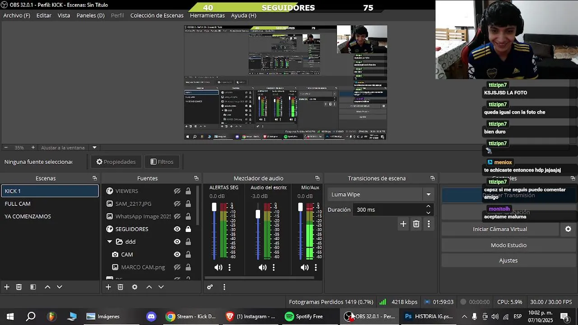
Task: Open Colección de Escenas menu
Action: (x=157, y=15)
